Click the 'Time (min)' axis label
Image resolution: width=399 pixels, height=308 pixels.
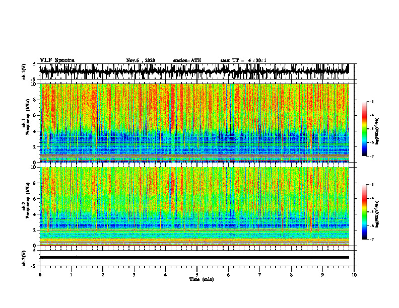(202, 279)
